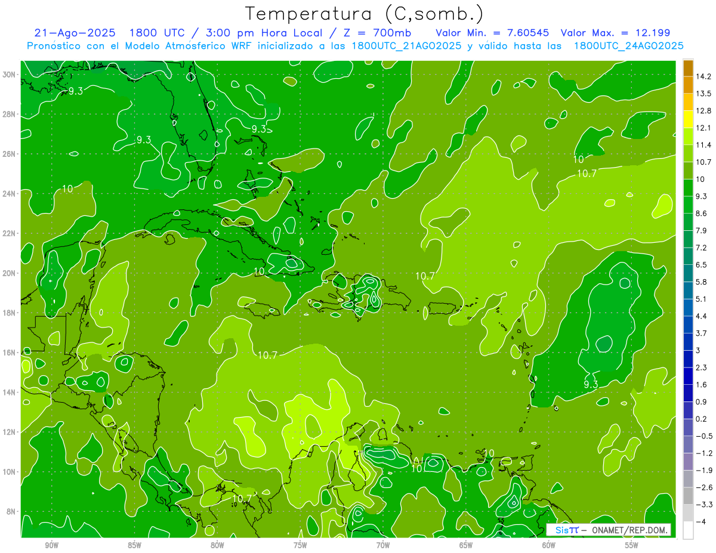Click the '5.8' colorbar label
Screen dimensions: 716x553
click(x=702, y=282)
